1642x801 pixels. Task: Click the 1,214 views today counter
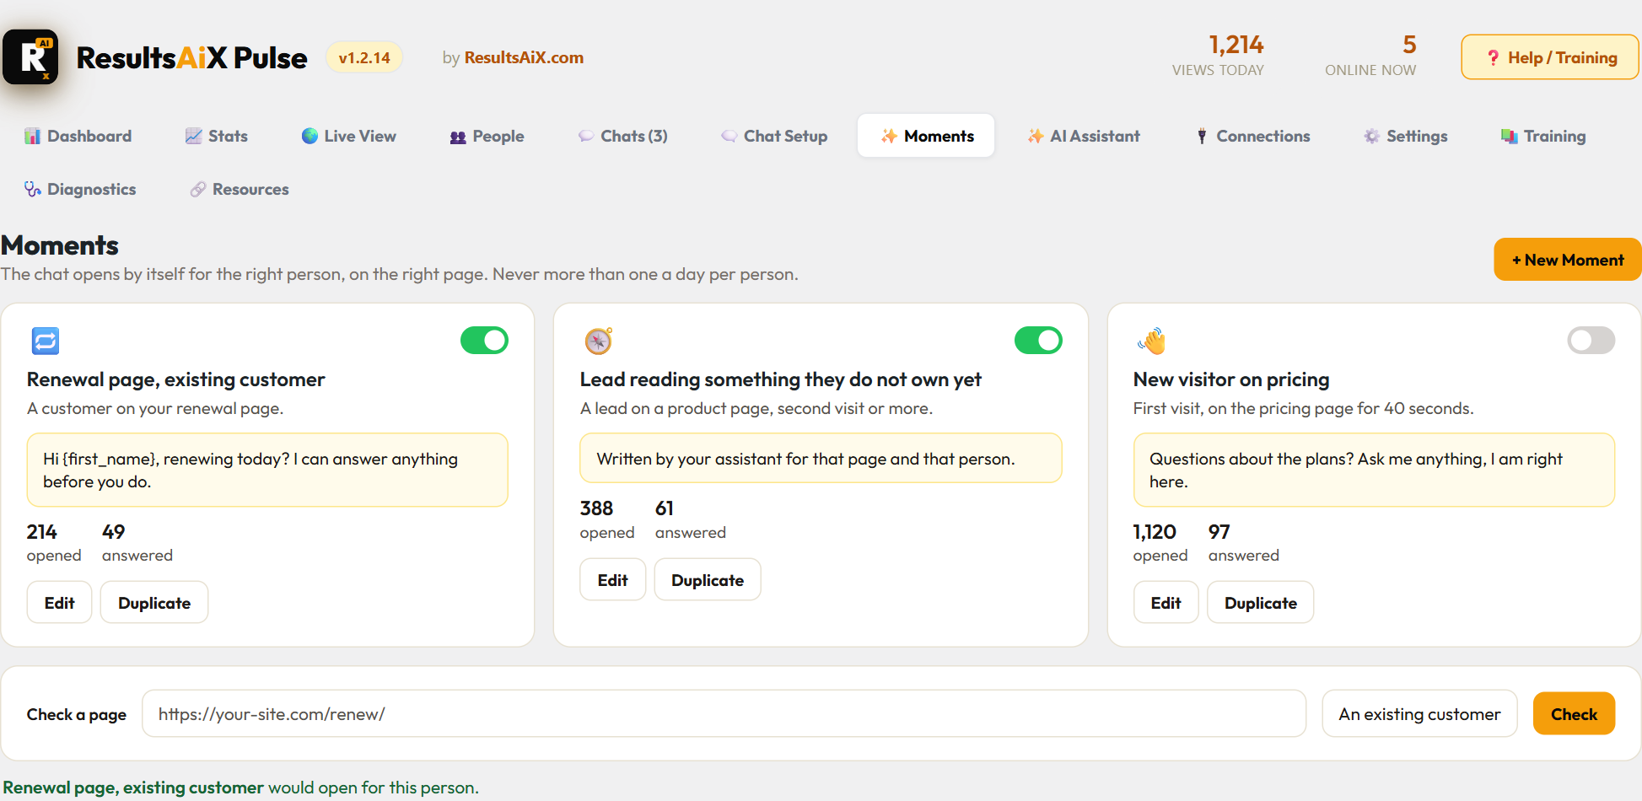pyautogui.click(x=1219, y=56)
